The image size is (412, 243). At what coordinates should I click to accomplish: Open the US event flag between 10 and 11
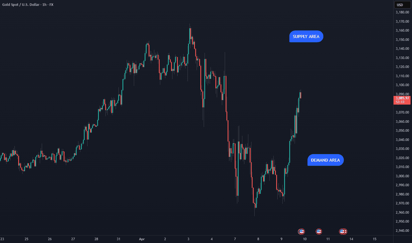pyautogui.click(x=319, y=232)
